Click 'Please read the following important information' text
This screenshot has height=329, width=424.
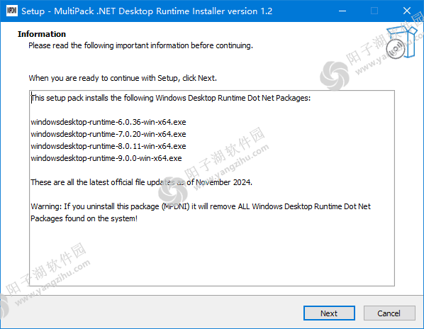pyautogui.click(x=140, y=45)
